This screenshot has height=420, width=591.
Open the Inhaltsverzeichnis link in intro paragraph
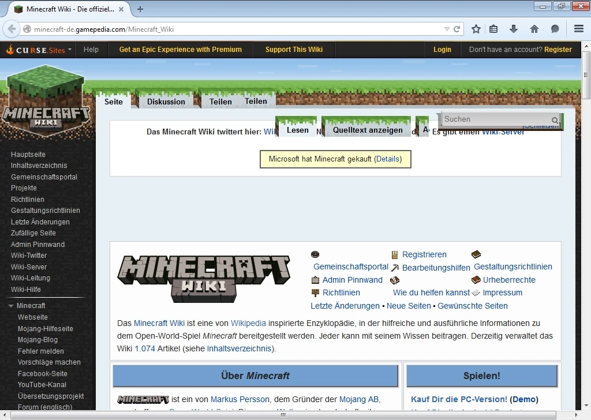[x=239, y=349]
